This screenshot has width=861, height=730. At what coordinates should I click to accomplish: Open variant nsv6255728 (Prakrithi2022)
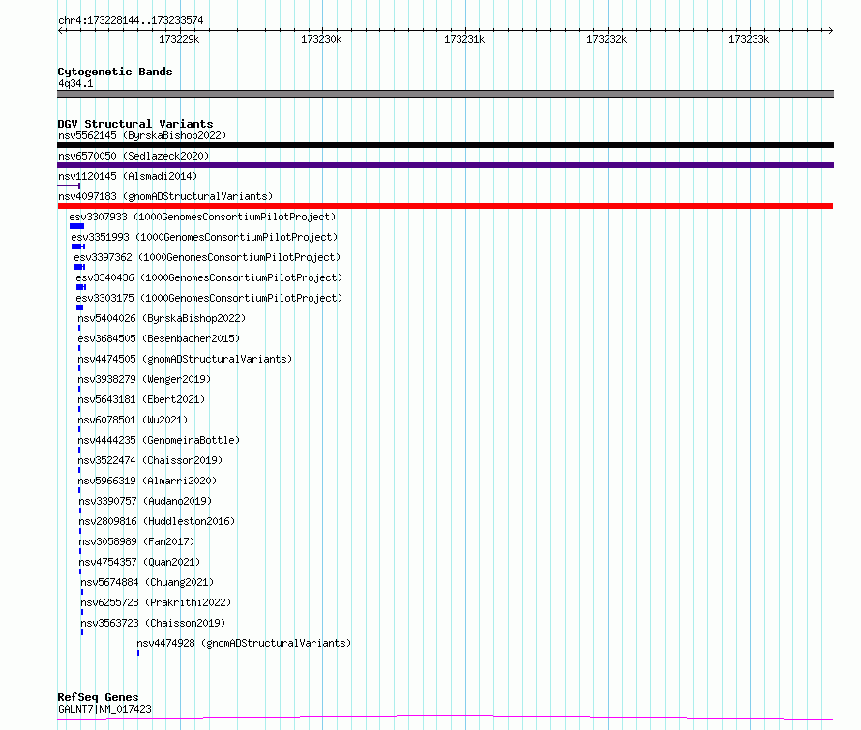click(x=156, y=602)
